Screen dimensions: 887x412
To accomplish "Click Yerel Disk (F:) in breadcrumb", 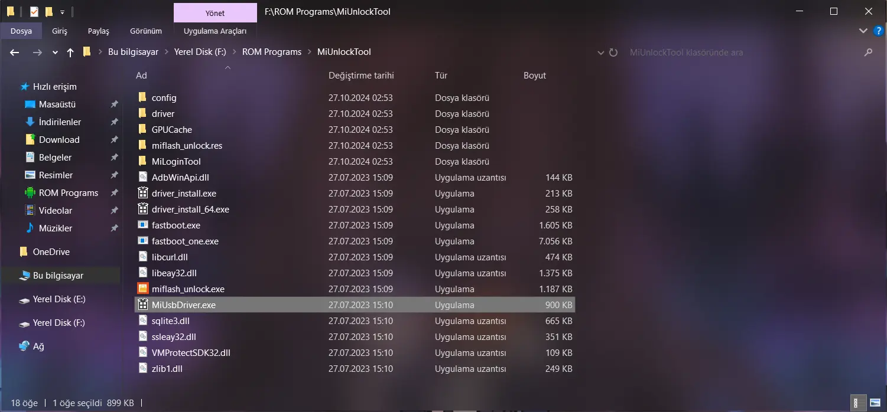I will tap(200, 52).
